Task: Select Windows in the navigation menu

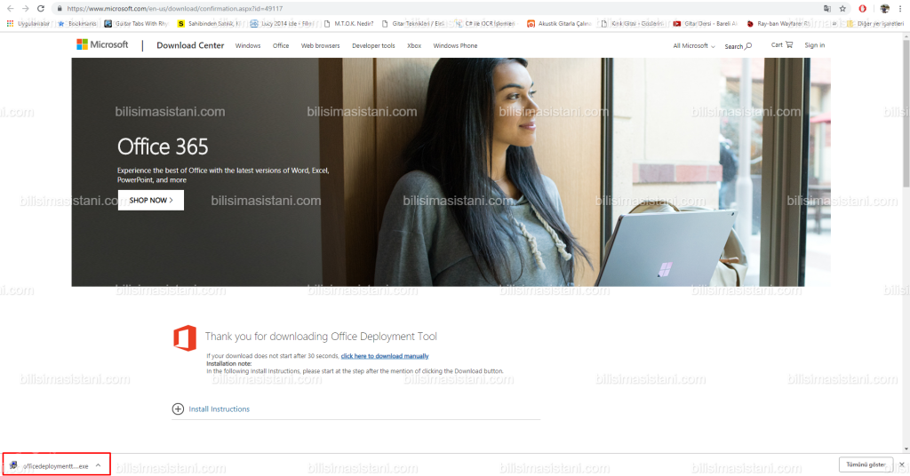Action: click(248, 46)
